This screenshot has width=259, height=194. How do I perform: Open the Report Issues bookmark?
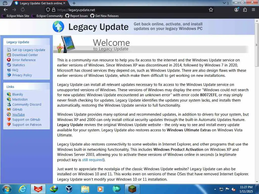tap(77, 16)
